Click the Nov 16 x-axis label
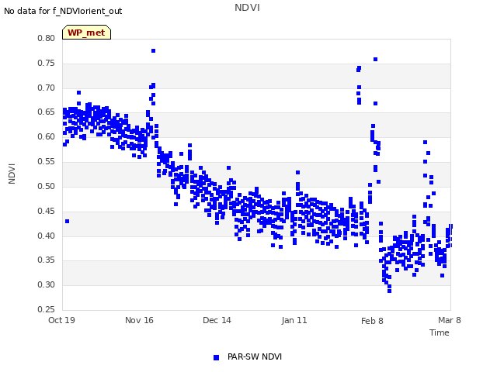This screenshot has height=372, width=497. tap(139, 320)
